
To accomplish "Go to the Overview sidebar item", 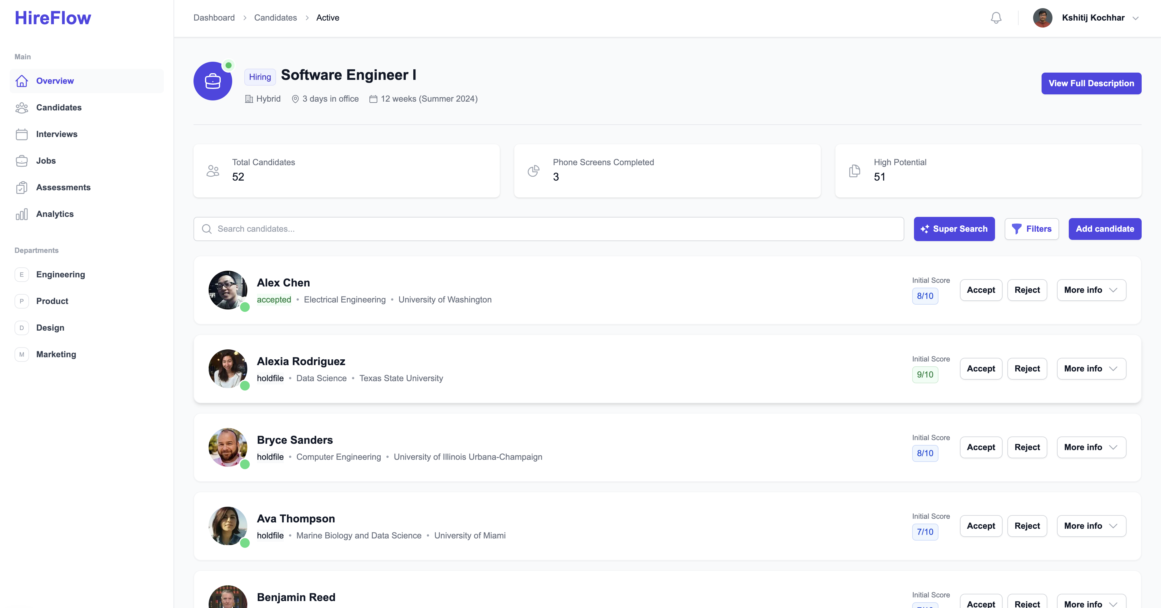I will point(55,81).
